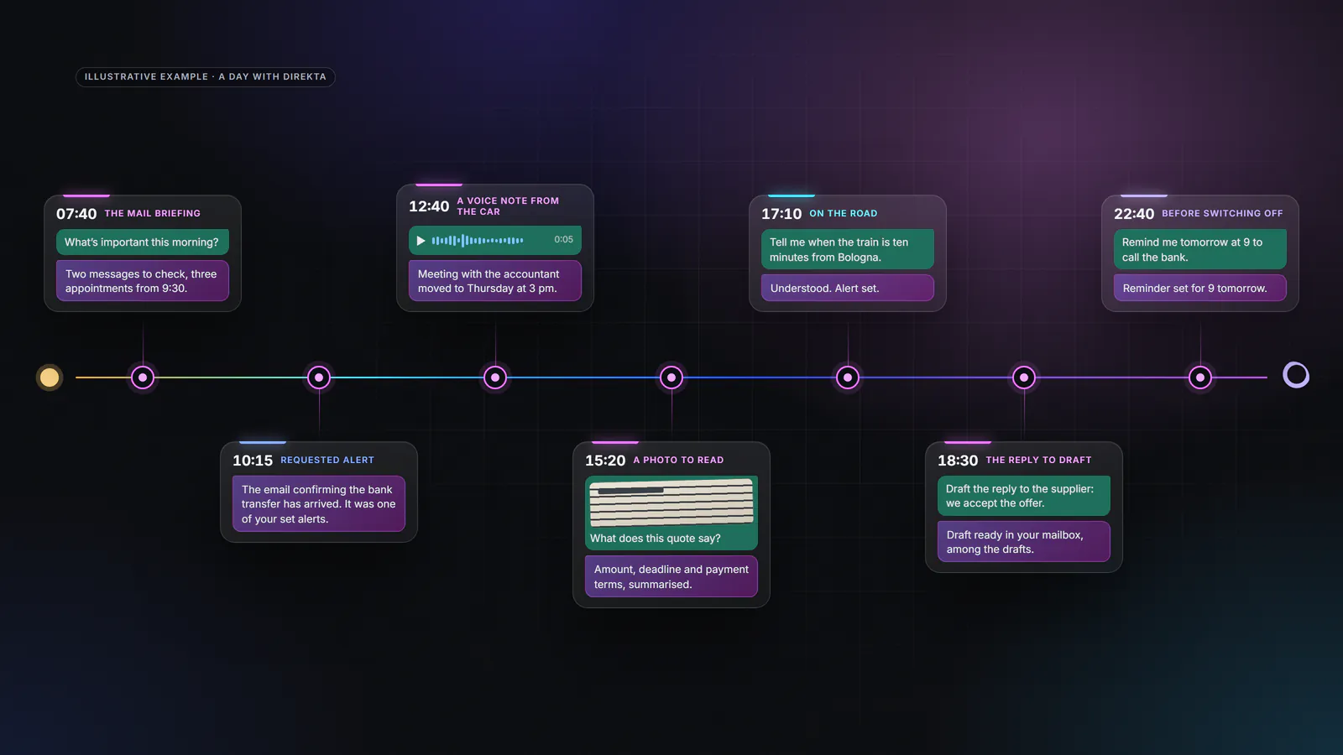Open the 'Requested Alert' card heading
The height and width of the screenshot is (755, 1343).
[x=327, y=460]
